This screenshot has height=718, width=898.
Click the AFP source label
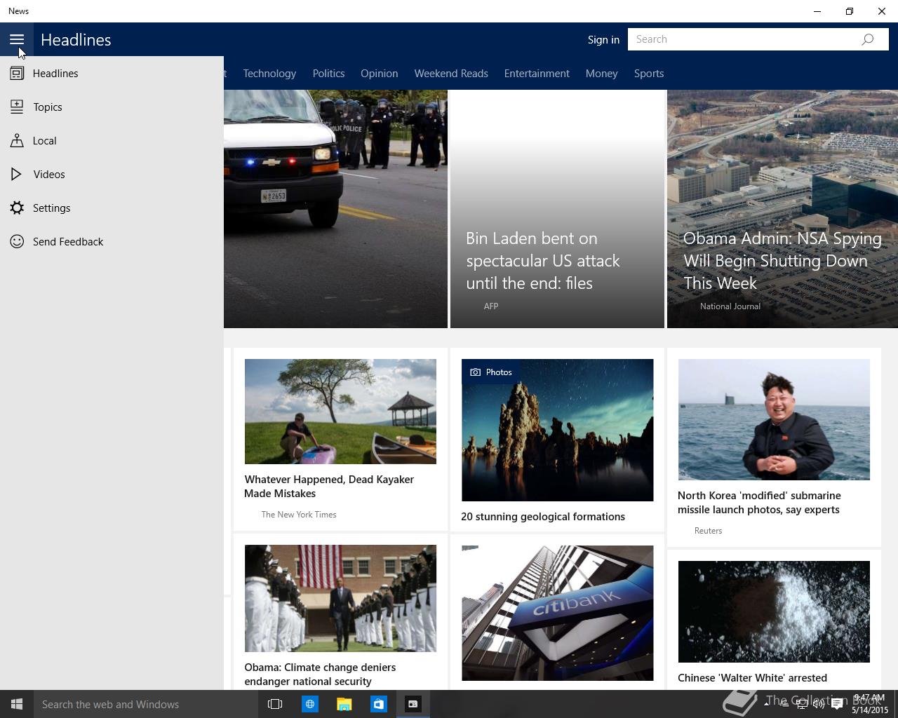(491, 306)
